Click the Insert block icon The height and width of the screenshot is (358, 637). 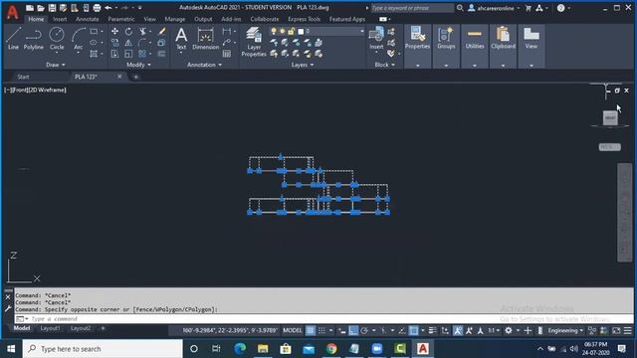(376, 38)
